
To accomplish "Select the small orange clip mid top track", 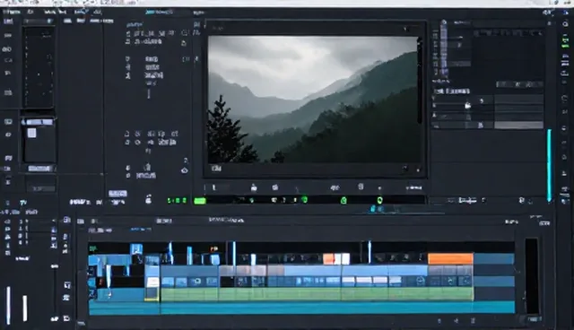I will [x=329, y=259].
